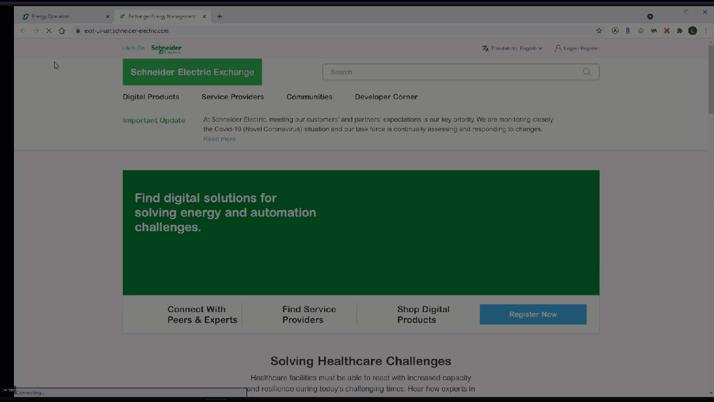Close the Exchange: Energy Management tab
The width and height of the screenshot is (714, 402).
point(204,16)
